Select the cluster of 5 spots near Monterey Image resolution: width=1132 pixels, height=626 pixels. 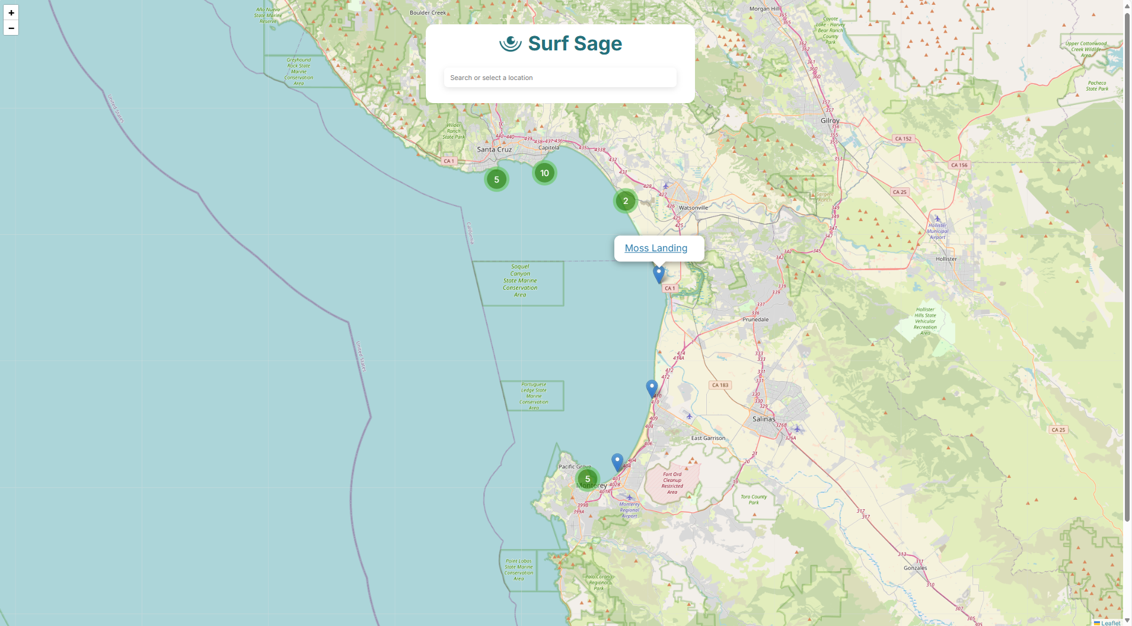coord(588,478)
